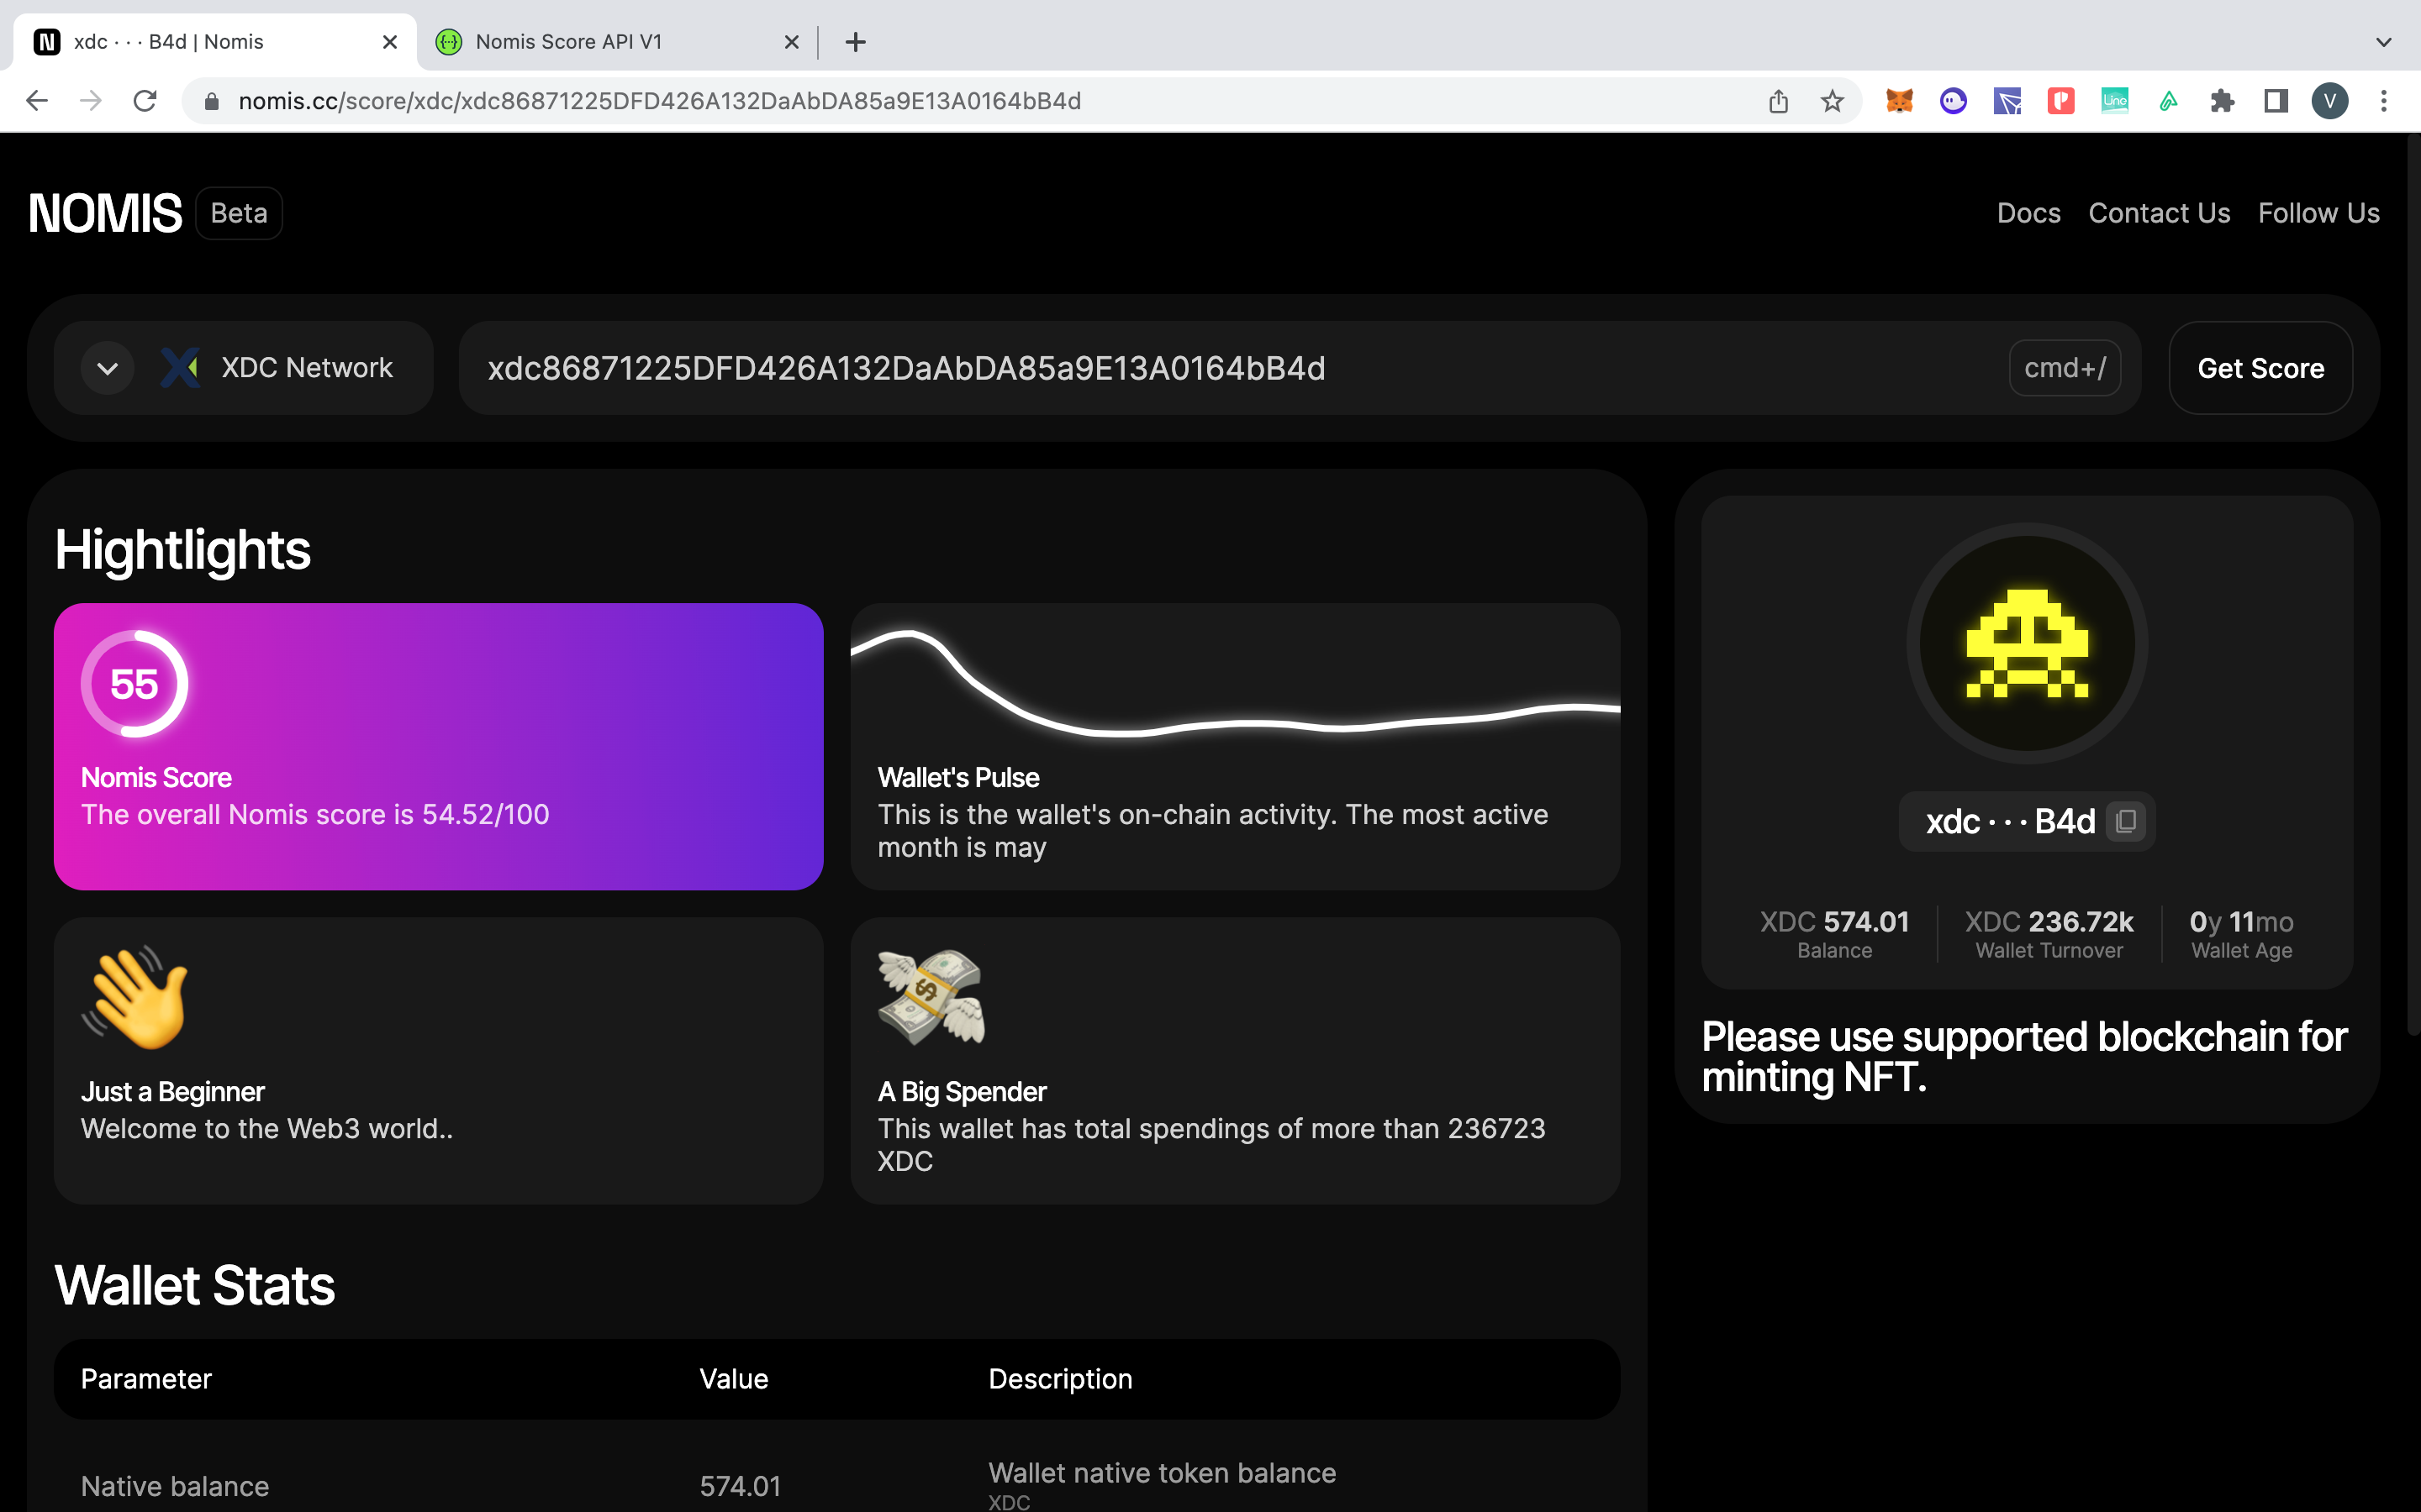
Task: Open a new browser tab
Action: tap(856, 42)
